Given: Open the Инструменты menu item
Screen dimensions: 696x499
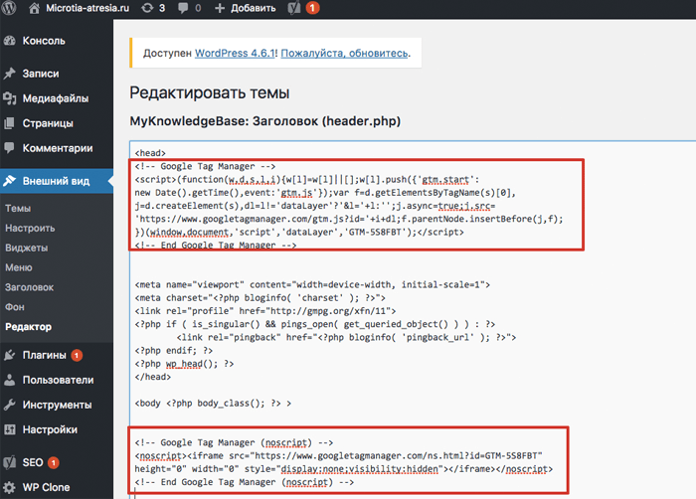Looking at the screenshot, I should pyautogui.click(x=58, y=405).
